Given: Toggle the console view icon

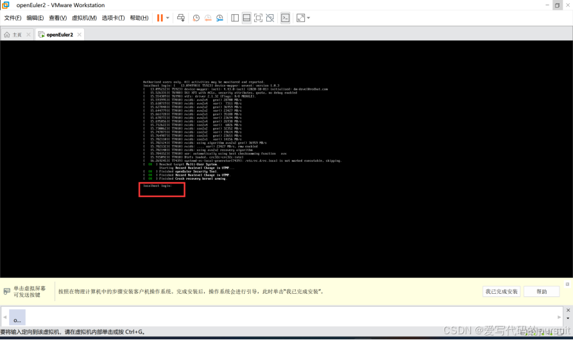Looking at the screenshot, I should pos(286,18).
